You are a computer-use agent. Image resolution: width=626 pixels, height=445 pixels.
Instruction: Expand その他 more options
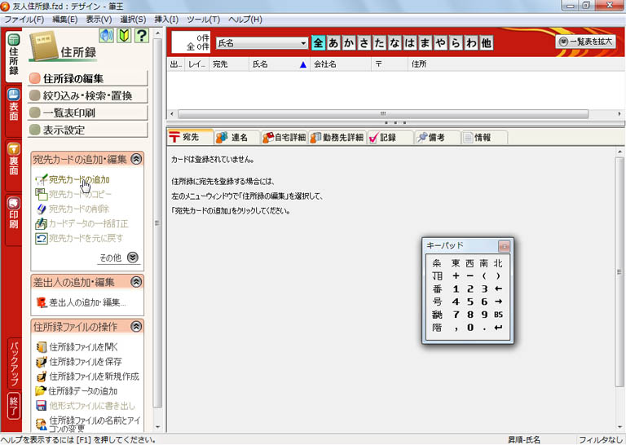click(132, 258)
